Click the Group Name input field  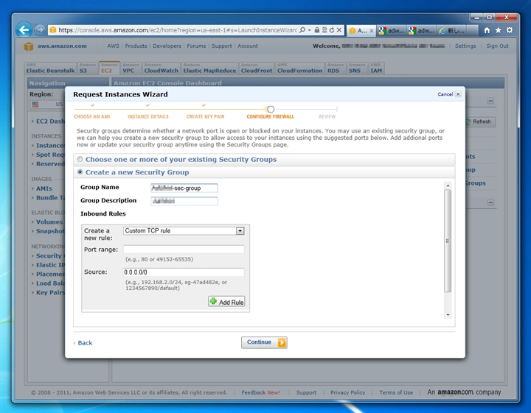(184, 188)
